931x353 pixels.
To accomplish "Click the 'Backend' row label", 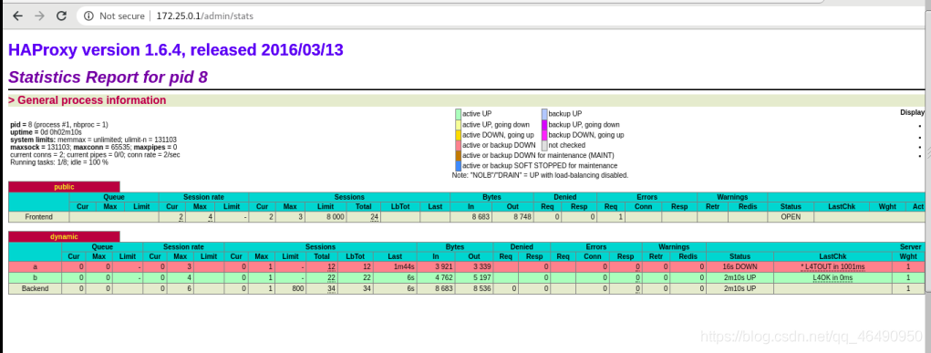I will (x=35, y=288).
